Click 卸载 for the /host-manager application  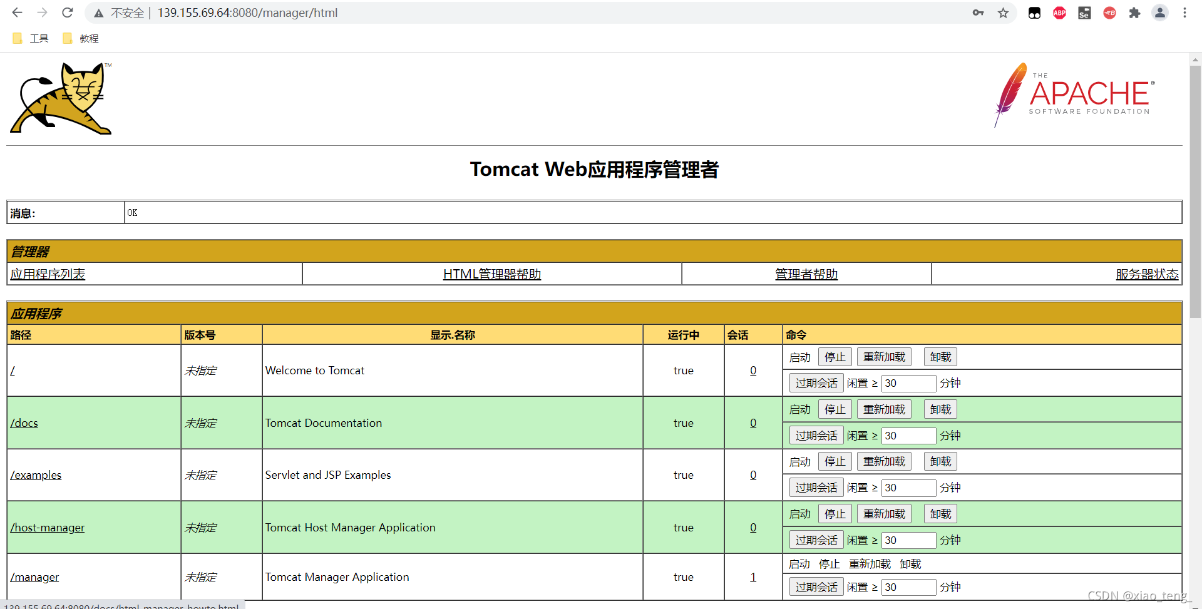[x=940, y=514]
